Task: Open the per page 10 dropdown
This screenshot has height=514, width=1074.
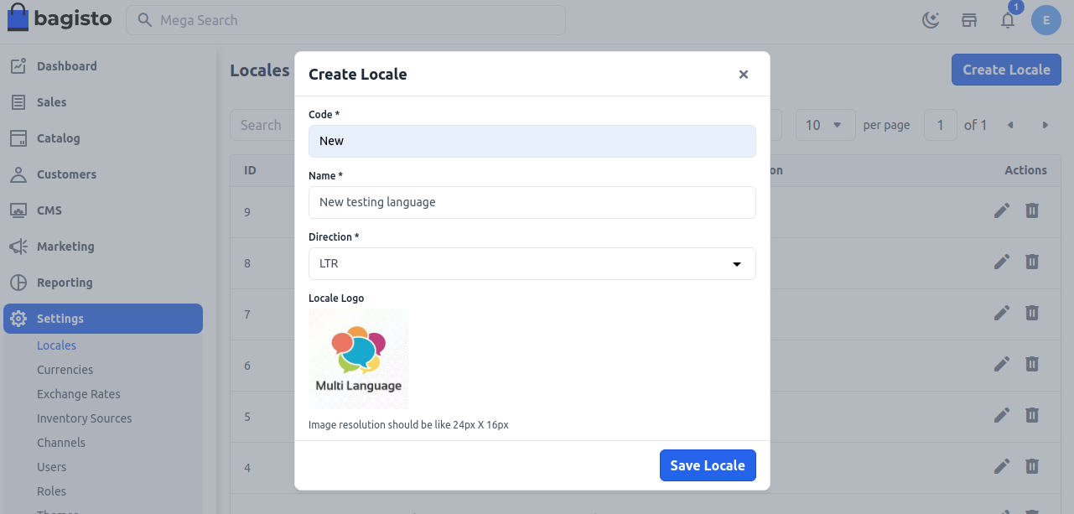Action: point(824,125)
